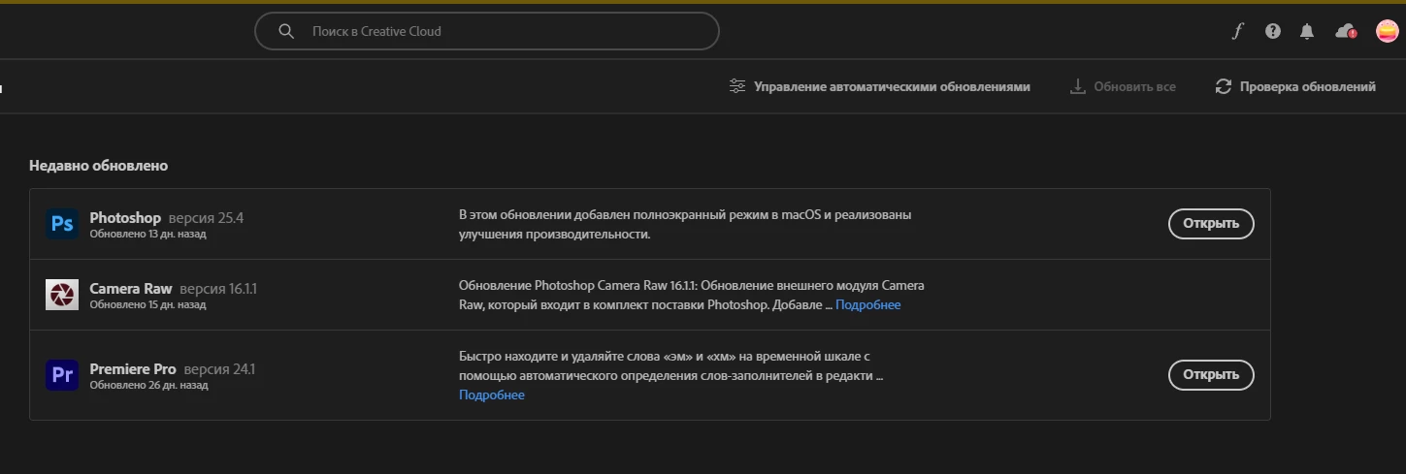Click the версия 24.1 label

[x=219, y=369]
